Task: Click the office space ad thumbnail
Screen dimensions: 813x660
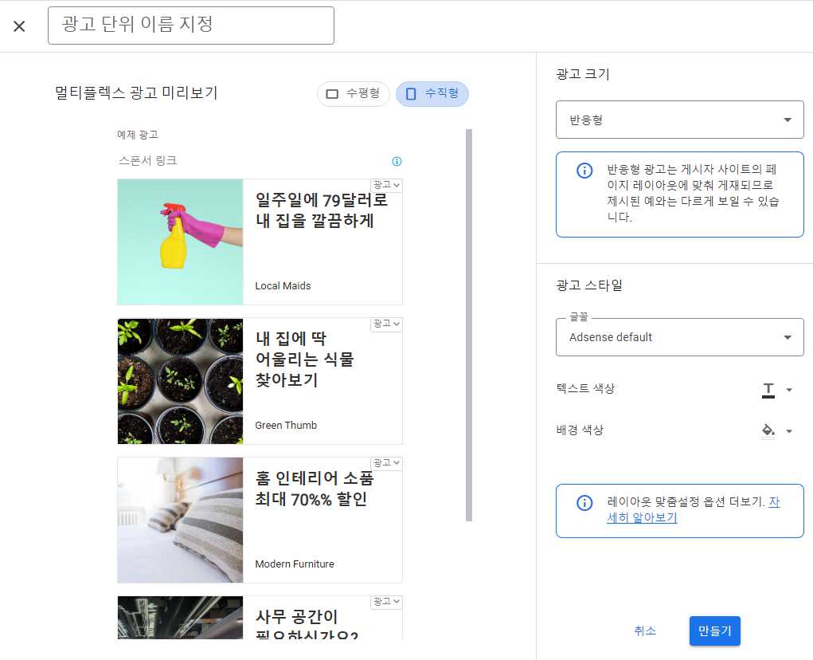Action: [x=180, y=618]
